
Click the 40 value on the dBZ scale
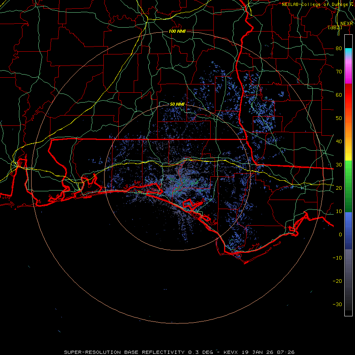339,142
